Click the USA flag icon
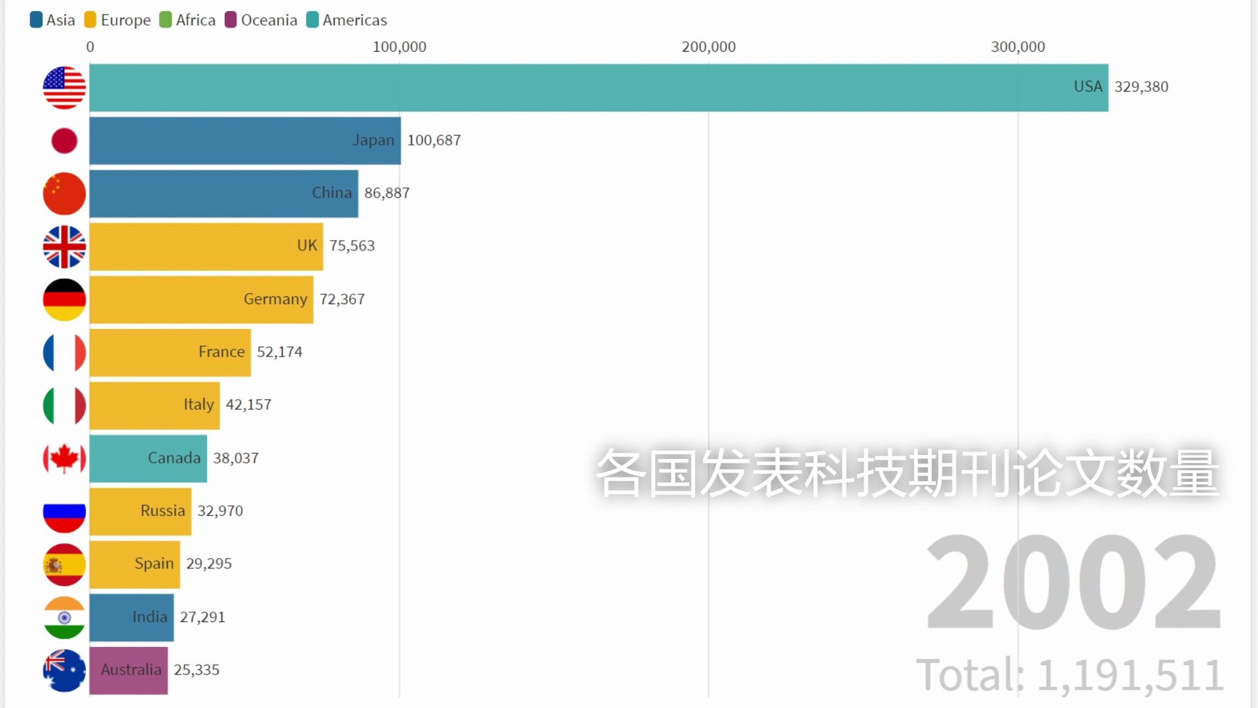This screenshot has width=1258, height=708. click(64, 88)
